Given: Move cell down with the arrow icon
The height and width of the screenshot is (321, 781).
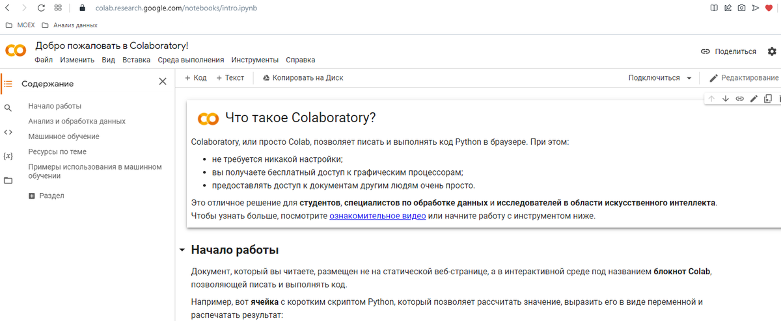Looking at the screenshot, I should coord(726,99).
